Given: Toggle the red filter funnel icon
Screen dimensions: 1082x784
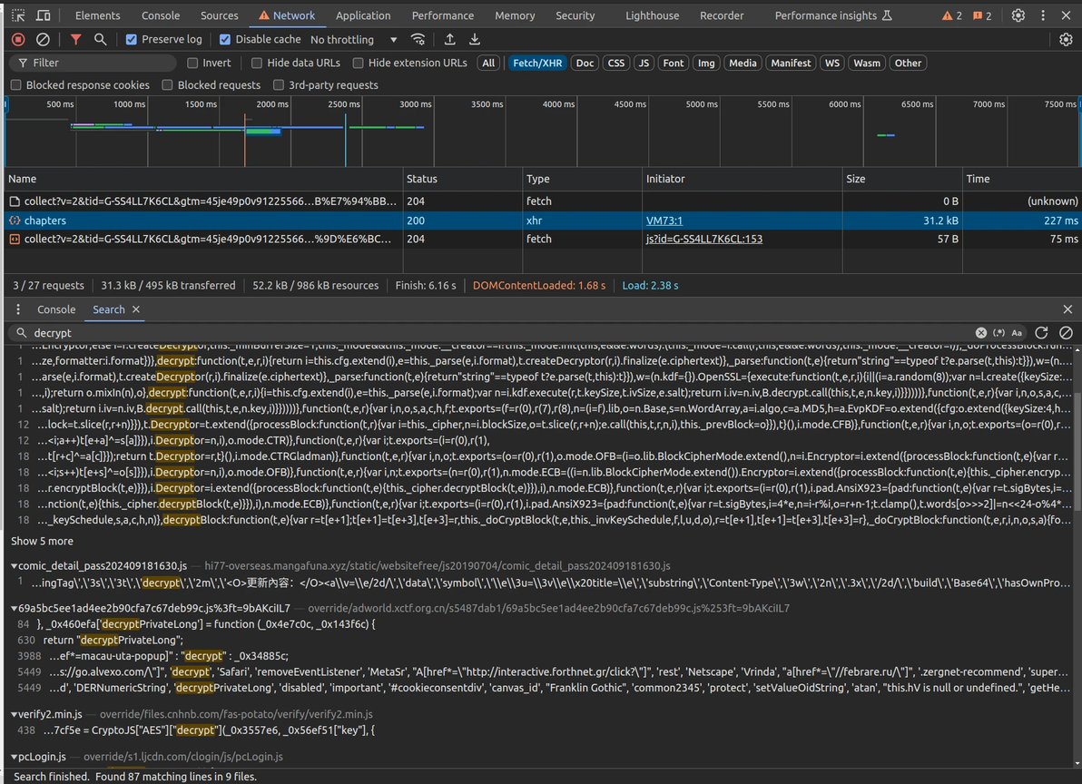Looking at the screenshot, I should point(76,39).
